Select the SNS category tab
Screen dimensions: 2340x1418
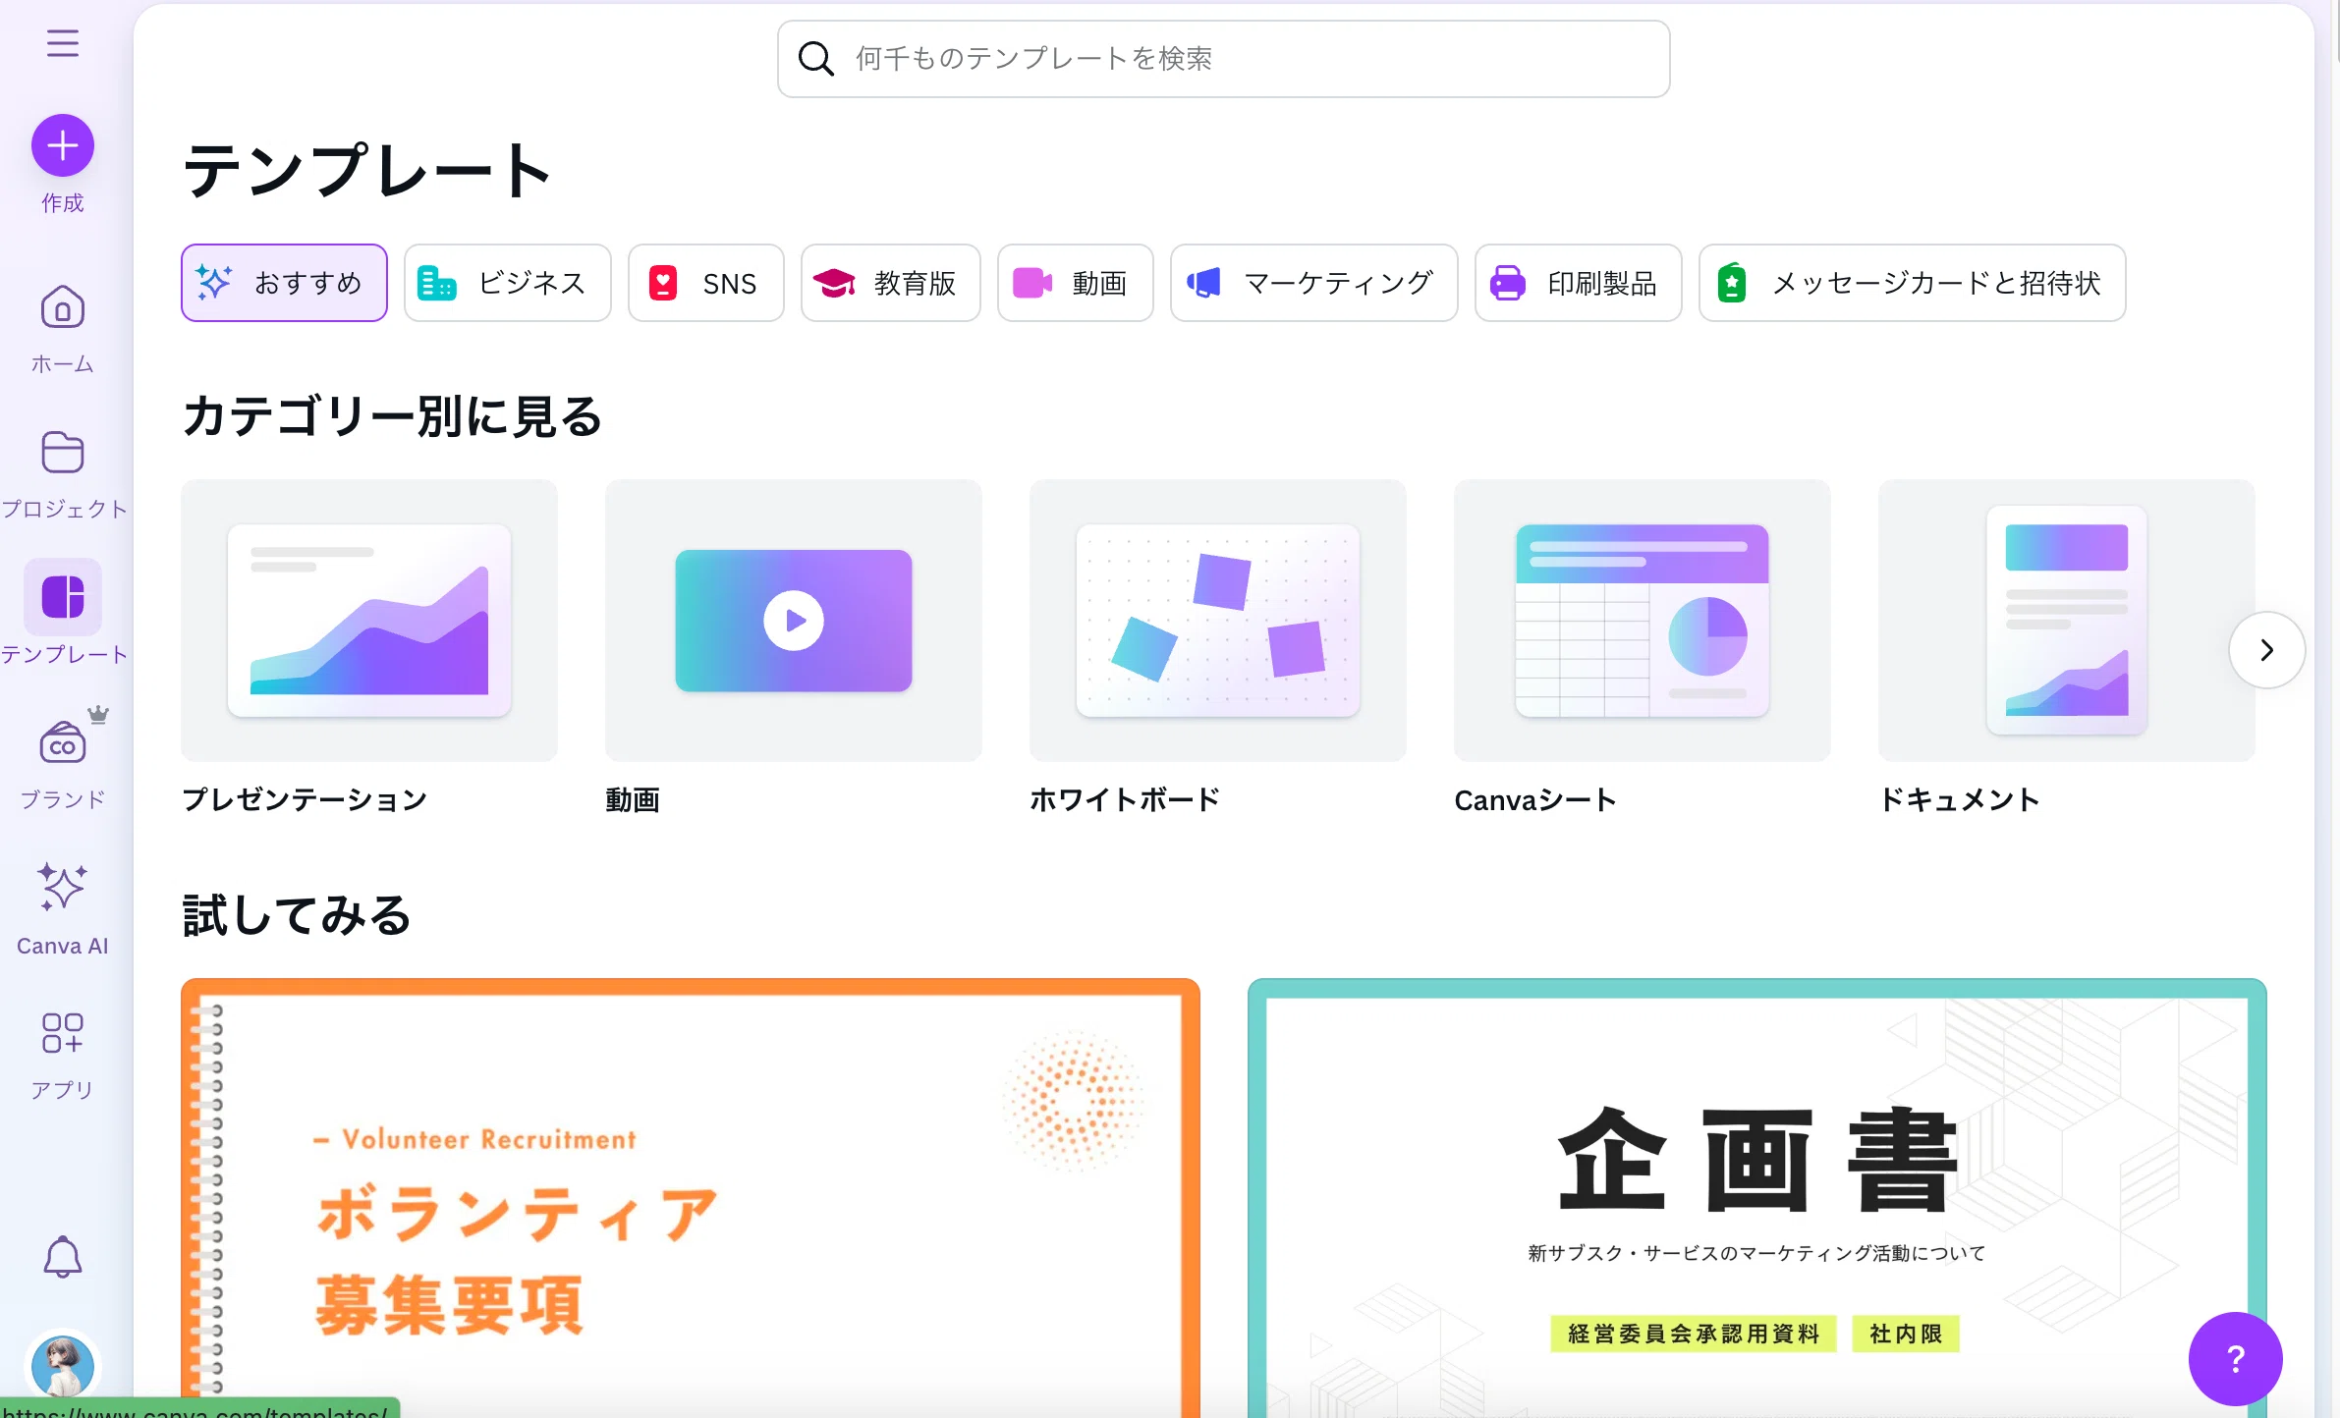[x=706, y=283]
